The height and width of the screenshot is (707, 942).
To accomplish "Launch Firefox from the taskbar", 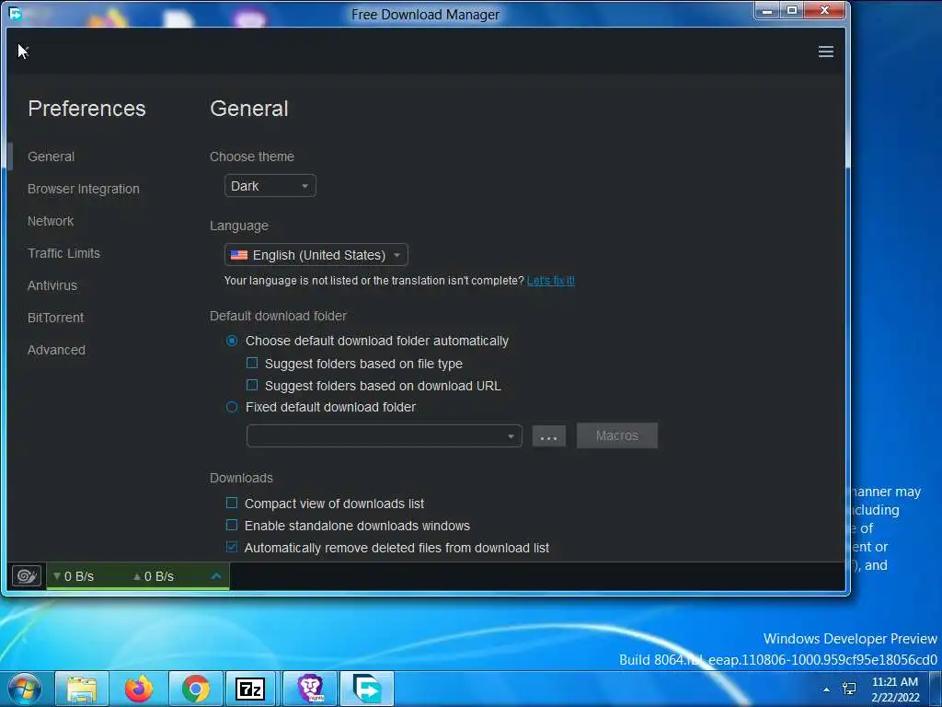I will [139, 689].
